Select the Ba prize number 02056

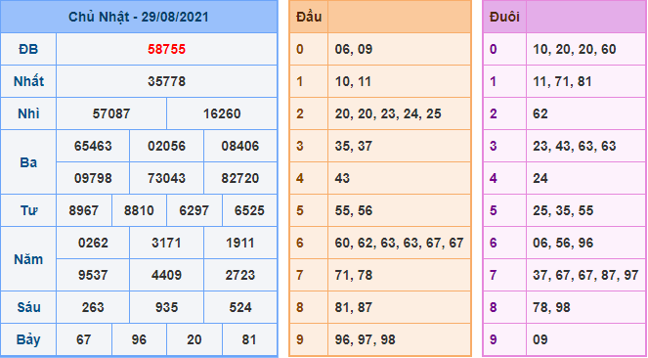pyautogui.click(x=166, y=146)
